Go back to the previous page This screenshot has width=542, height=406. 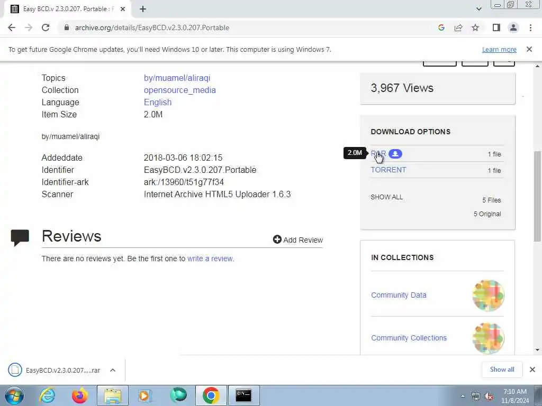(12, 27)
